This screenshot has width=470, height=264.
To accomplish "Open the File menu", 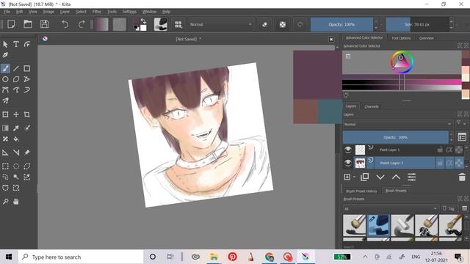I will [7, 12].
